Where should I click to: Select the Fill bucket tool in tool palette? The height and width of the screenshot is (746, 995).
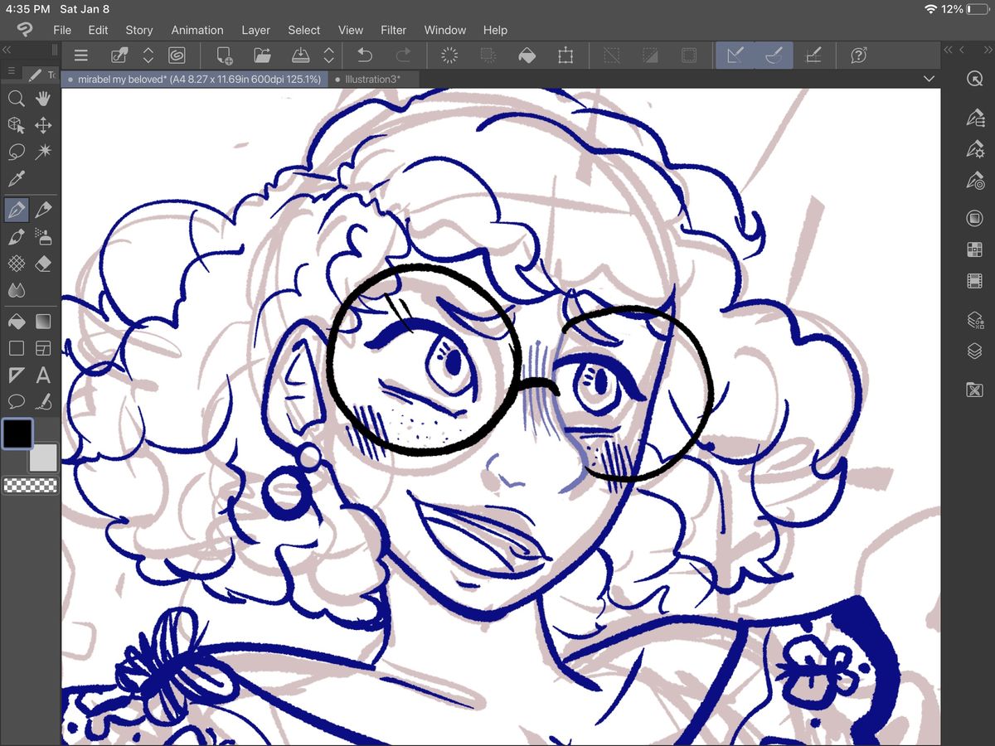(16, 321)
